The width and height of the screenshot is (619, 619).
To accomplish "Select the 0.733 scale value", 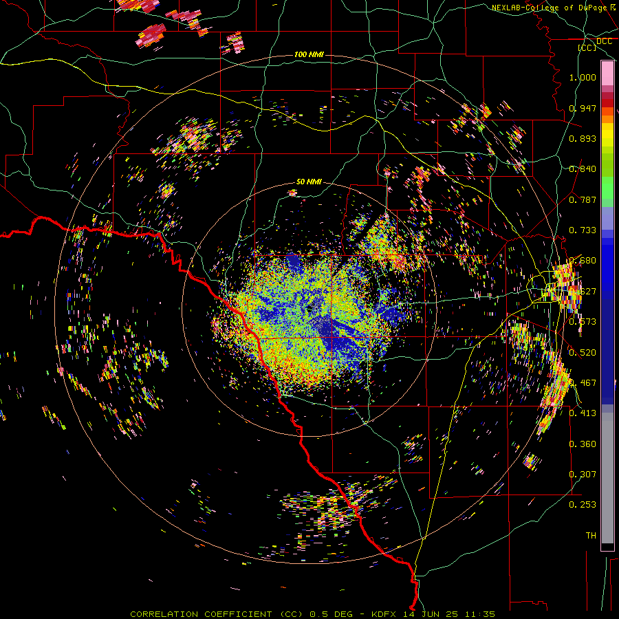I will tap(583, 230).
